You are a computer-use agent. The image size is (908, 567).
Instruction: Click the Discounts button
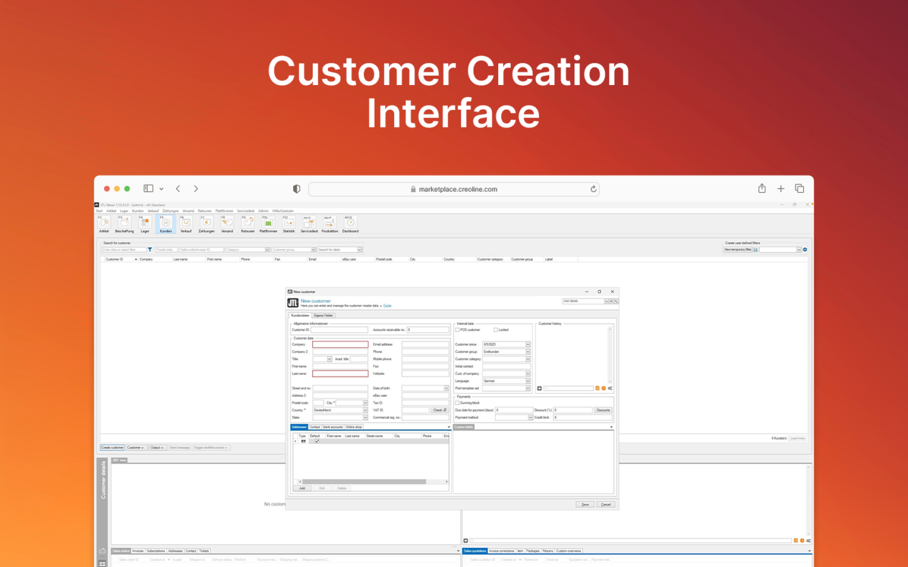click(x=603, y=411)
